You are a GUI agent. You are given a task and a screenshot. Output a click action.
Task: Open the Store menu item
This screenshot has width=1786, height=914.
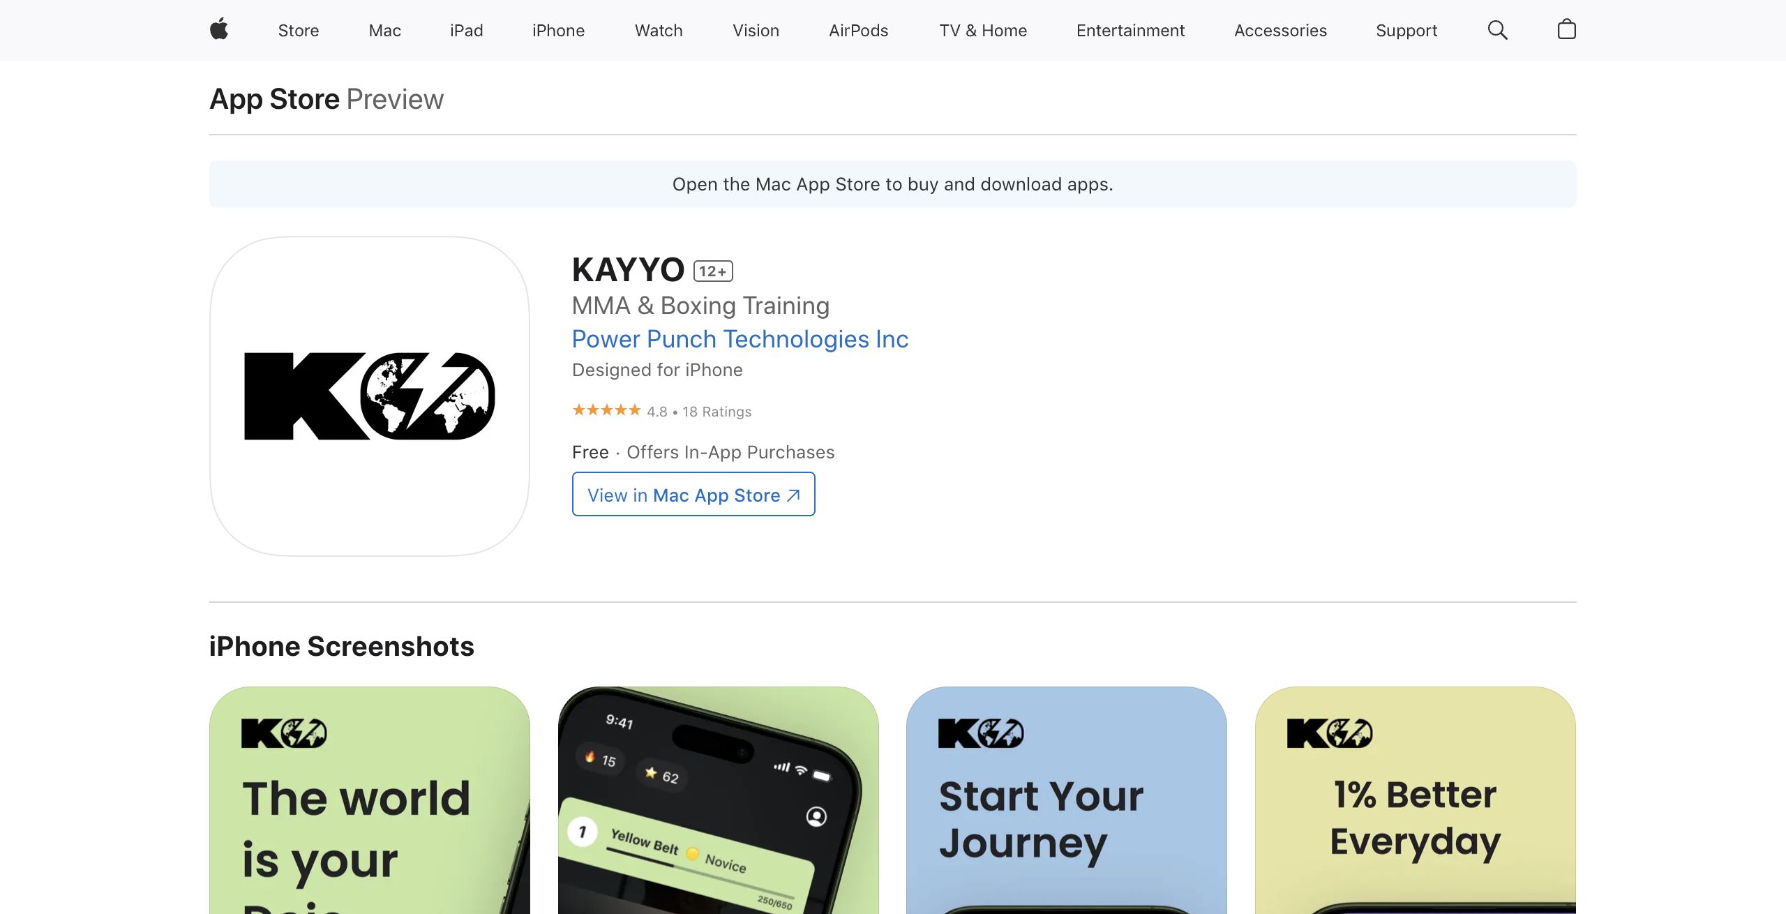[299, 31]
